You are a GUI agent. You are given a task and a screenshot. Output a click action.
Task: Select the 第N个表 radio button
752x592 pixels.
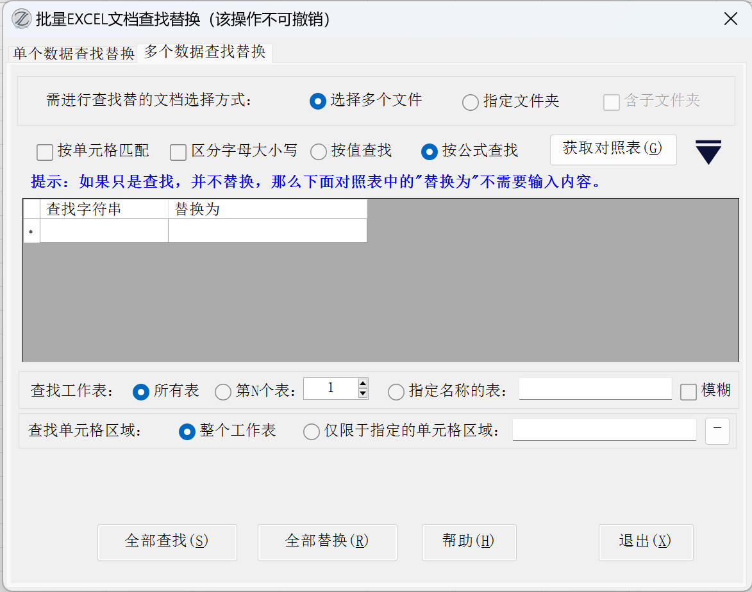223,391
